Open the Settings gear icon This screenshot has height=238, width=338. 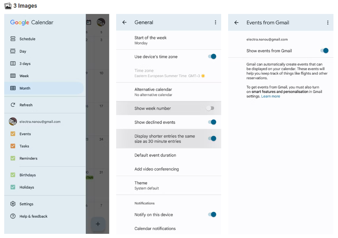(13, 204)
